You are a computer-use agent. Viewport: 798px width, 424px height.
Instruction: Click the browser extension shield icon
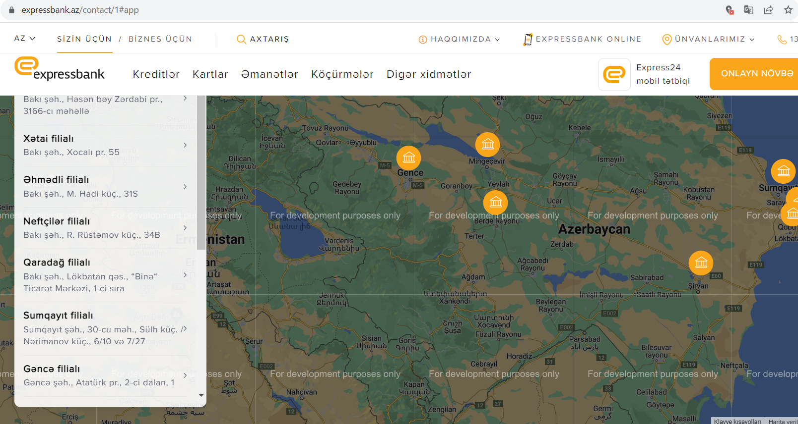point(730,10)
